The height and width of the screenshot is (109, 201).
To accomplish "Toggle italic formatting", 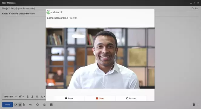I will pyautogui.click(x=32, y=97).
